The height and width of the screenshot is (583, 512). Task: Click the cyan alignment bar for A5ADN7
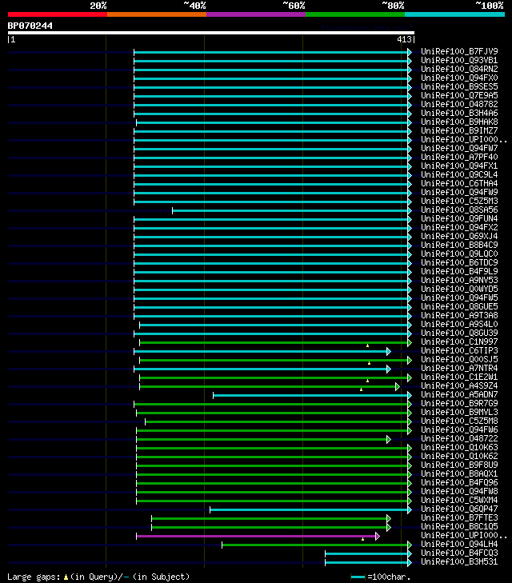[x=310, y=396]
